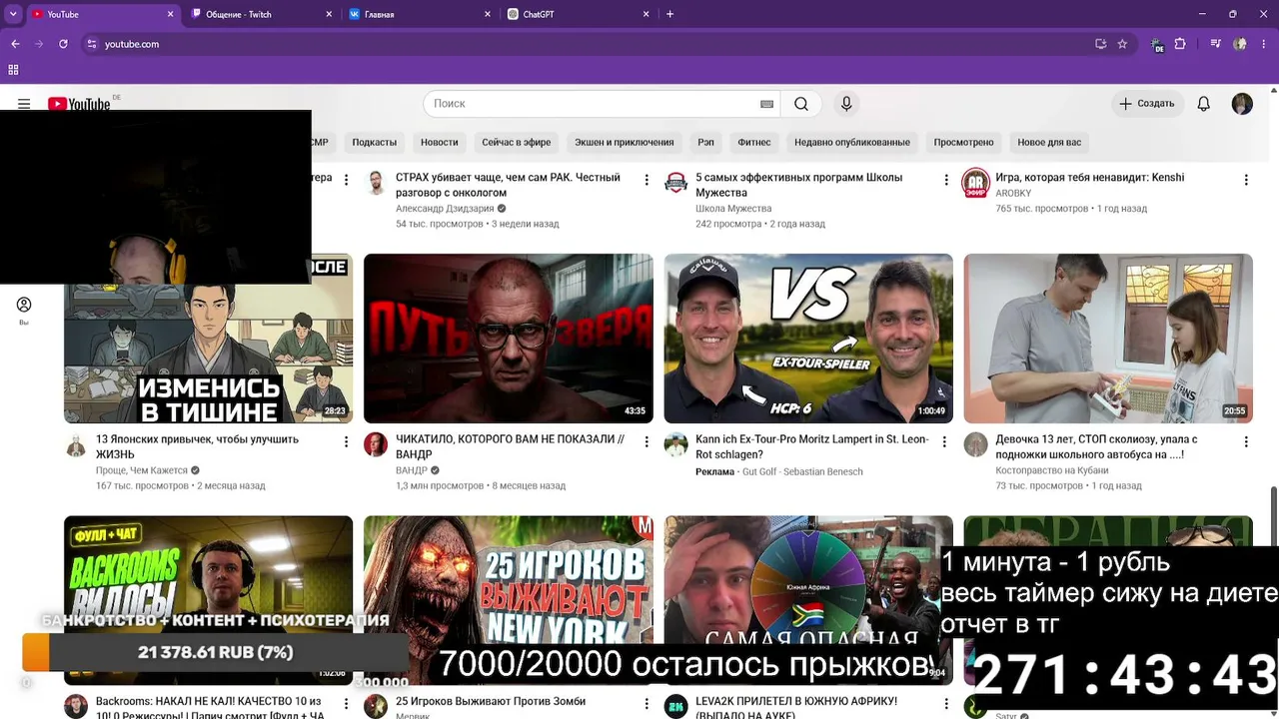Open 'Девочка 13 лет, СТОП сколиозу' title
This screenshot has height=719, width=1279.
coord(1096,446)
